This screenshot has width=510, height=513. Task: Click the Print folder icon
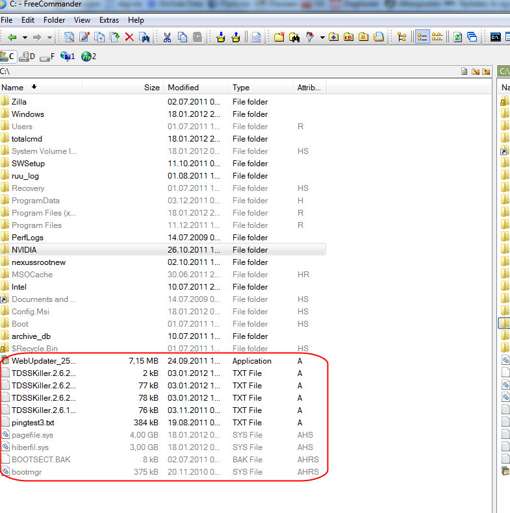point(379,37)
